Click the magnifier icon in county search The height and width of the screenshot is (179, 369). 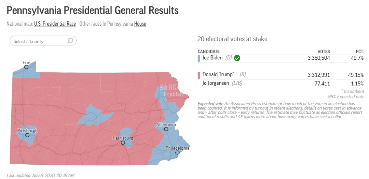(x=70, y=41)
